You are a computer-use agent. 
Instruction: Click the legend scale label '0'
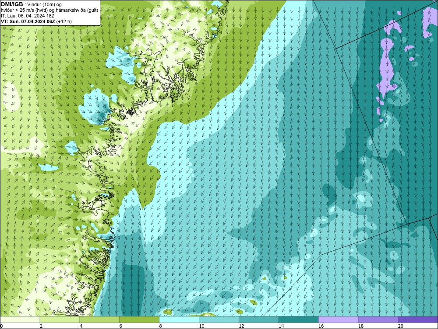pos(1,326)
